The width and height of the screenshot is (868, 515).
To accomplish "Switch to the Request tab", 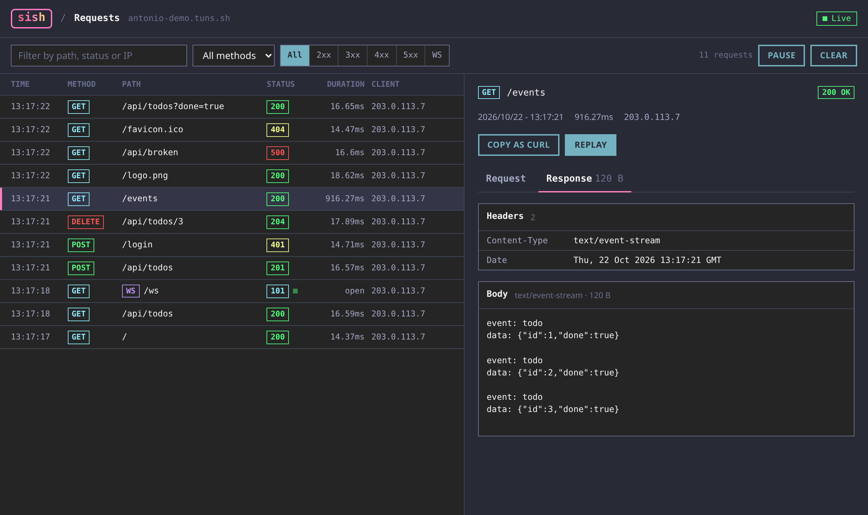I will 506,178.
